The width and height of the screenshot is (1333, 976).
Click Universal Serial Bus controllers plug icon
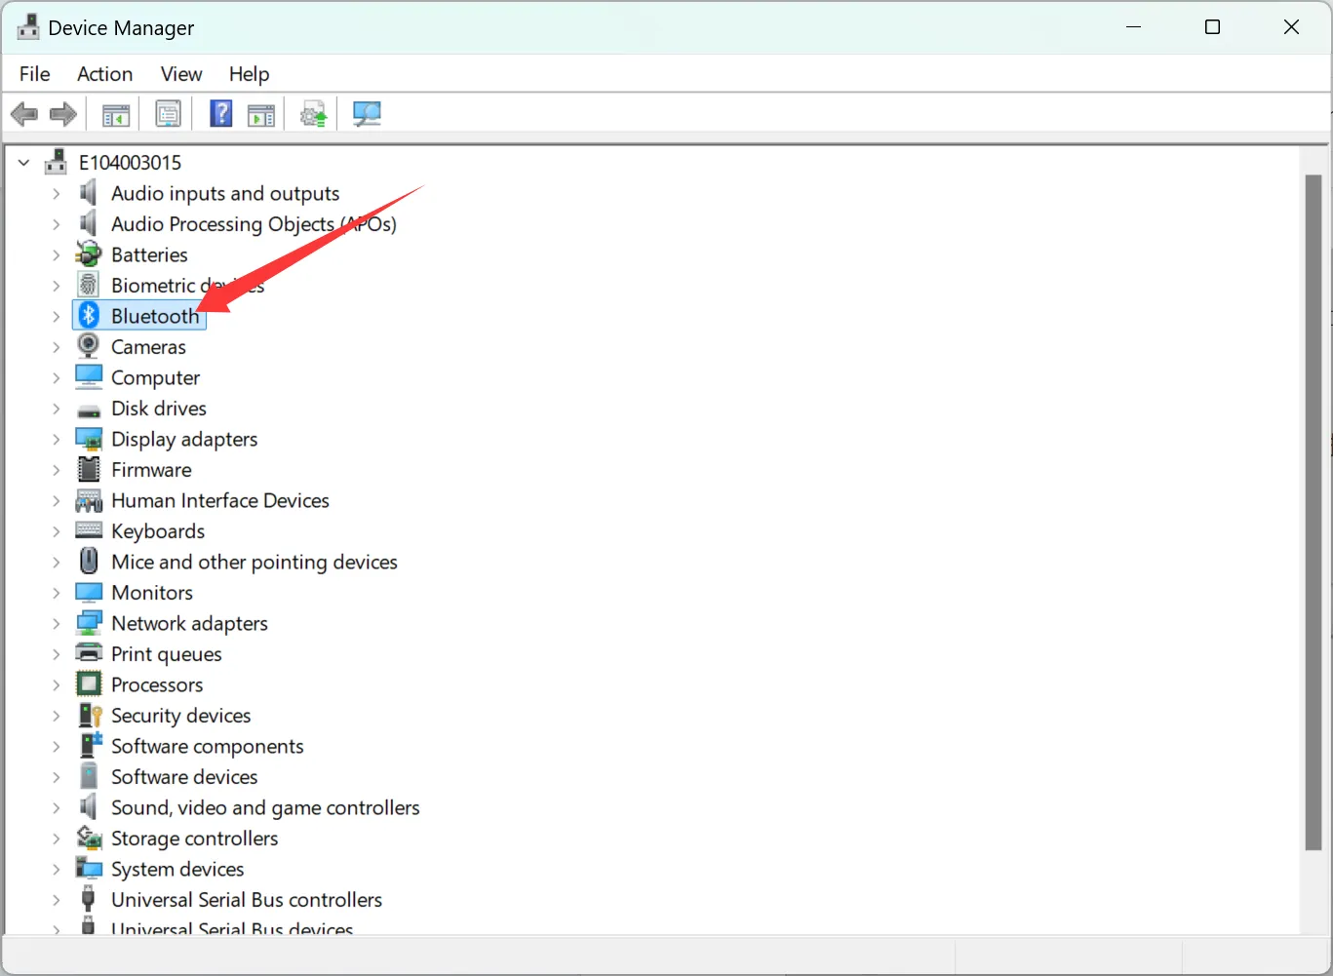tap(89, 899)
